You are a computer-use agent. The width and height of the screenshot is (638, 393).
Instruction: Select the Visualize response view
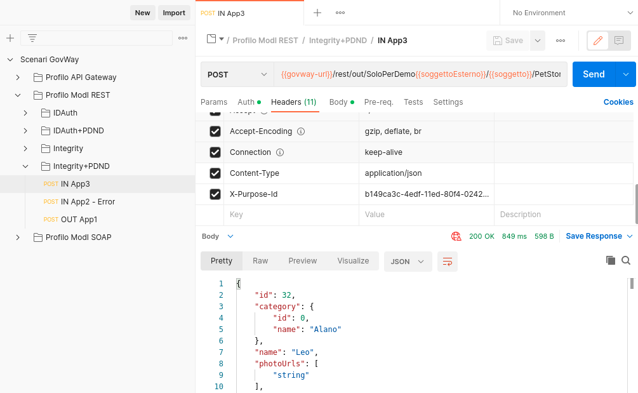click(353, 261)
